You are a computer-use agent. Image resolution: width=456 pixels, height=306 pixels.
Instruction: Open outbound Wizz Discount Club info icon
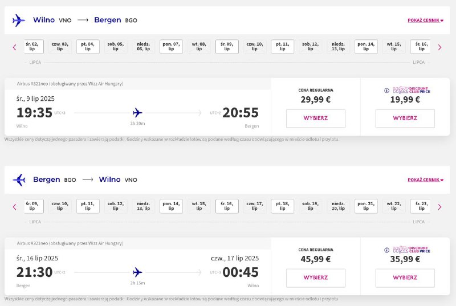[x=386, y=91]
